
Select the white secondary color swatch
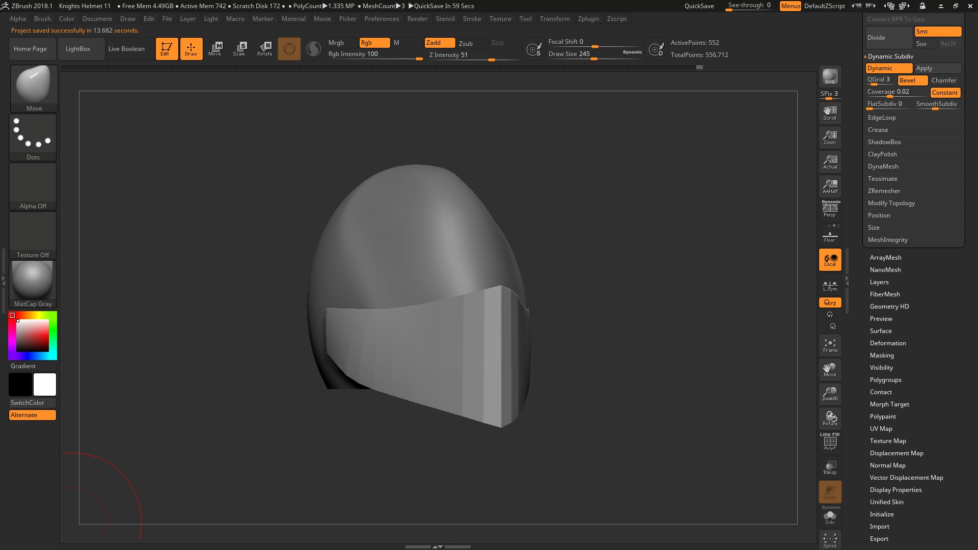[45, 384]
